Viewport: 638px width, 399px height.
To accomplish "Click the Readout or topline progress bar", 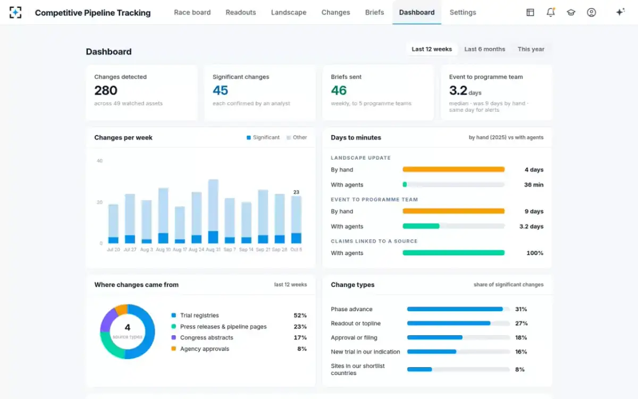I will [458, 323].
